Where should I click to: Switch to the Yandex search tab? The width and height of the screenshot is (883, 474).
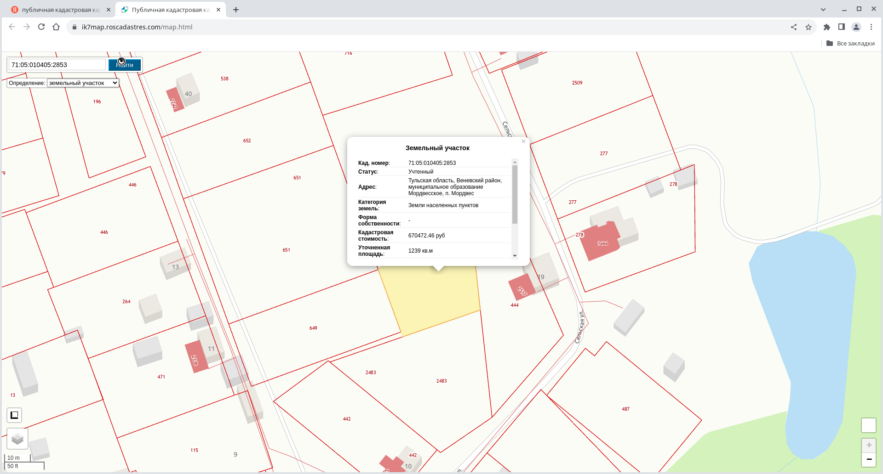tap(60, 10)
